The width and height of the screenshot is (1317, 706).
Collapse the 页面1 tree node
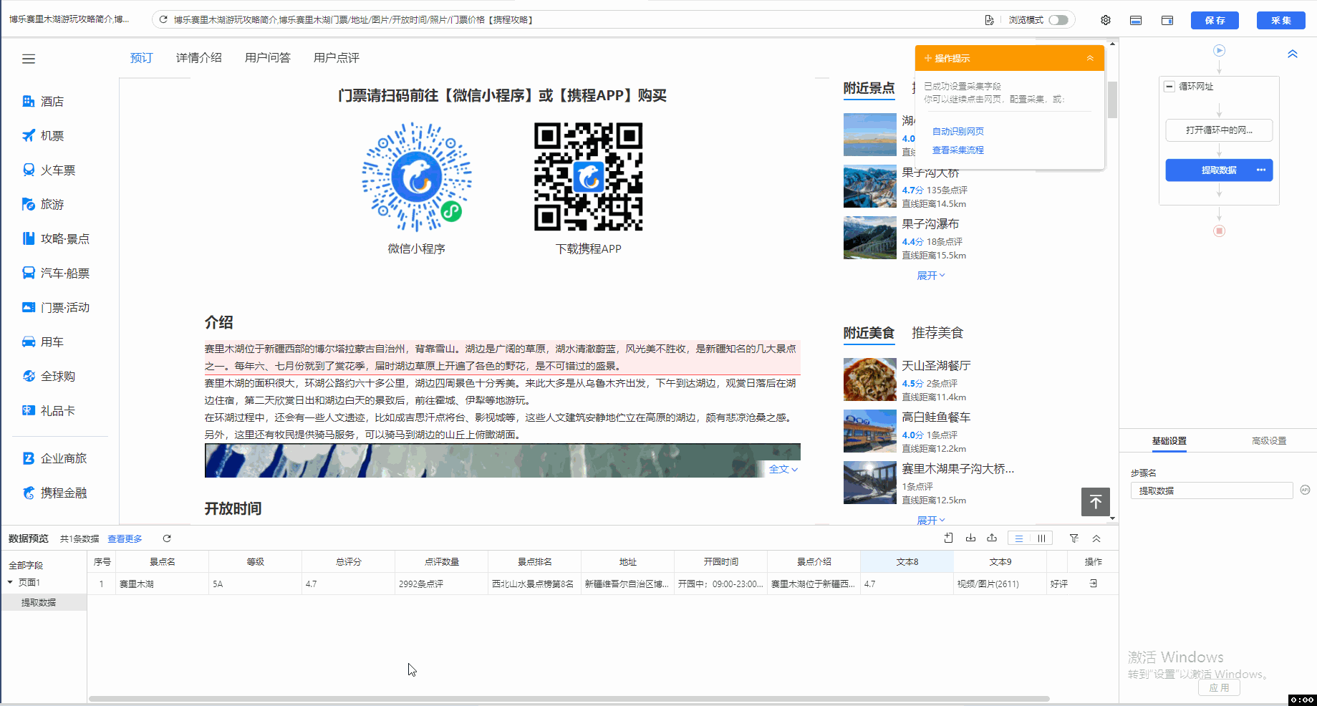11,583
